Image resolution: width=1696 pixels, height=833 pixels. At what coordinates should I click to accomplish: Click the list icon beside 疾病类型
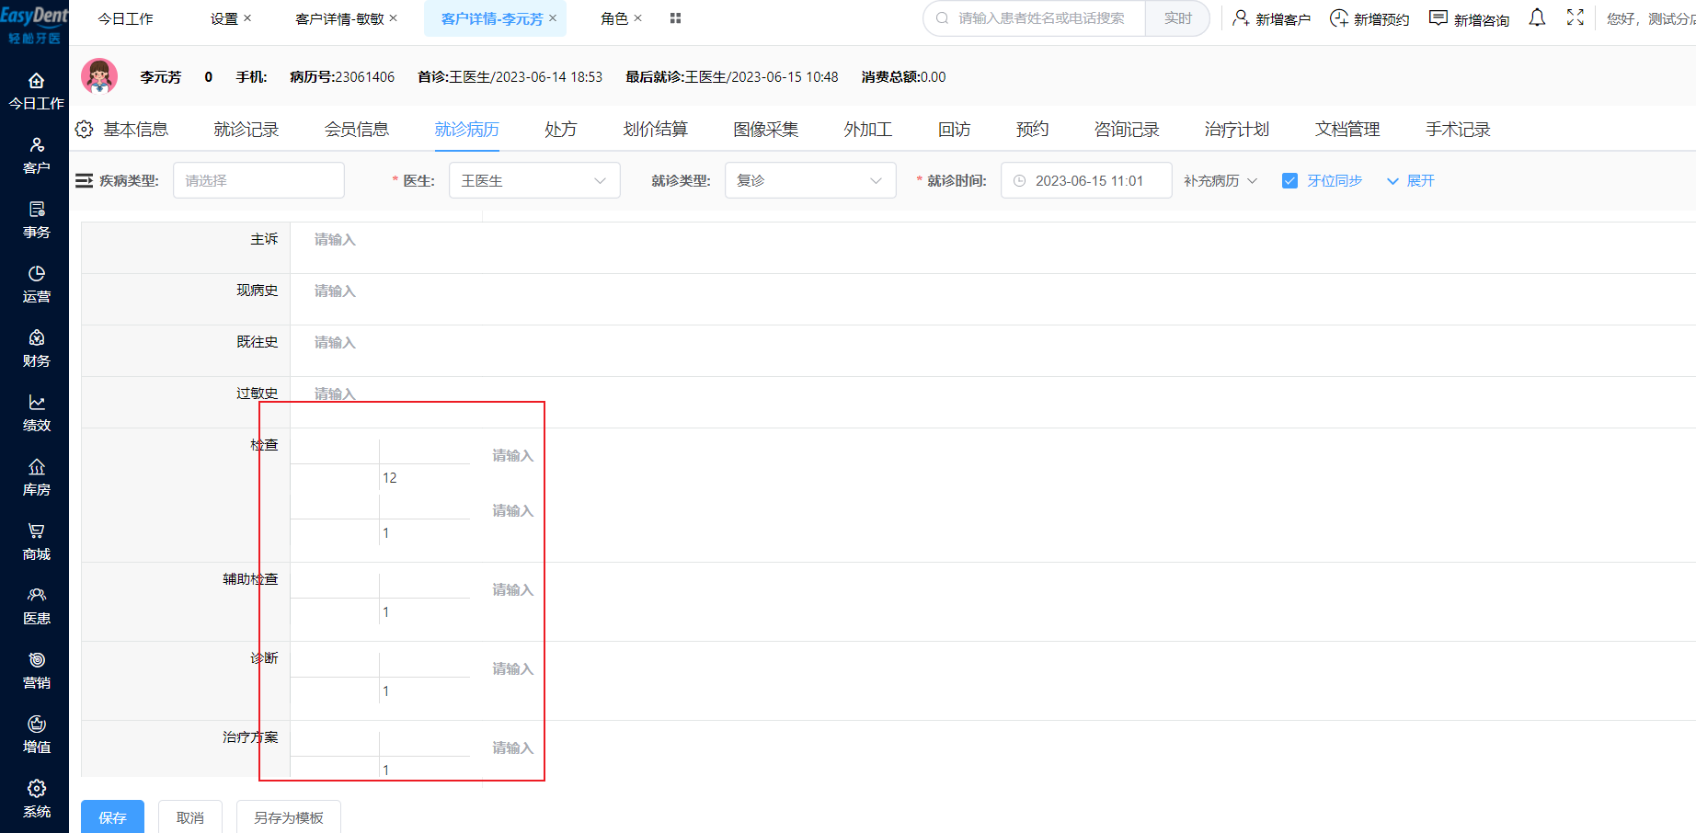(x=85, y=180)
